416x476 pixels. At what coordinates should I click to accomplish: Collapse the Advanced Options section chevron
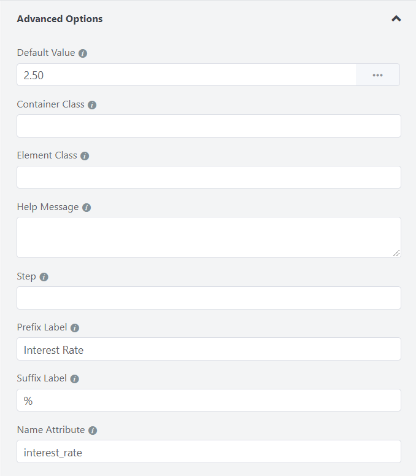[x=396, y=19]
